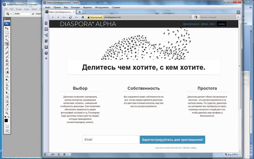Open the History panel in Opera sidebar

pos(46,53)
